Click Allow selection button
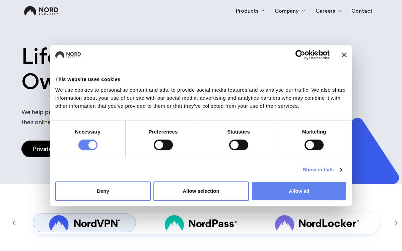 pos(201,191)
